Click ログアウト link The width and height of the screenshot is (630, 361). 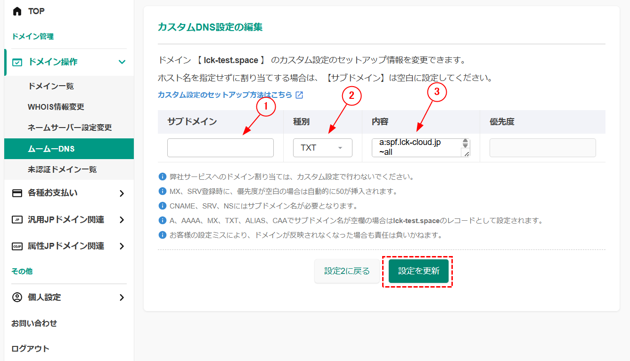pyautogui.click(x=31, y=349)
